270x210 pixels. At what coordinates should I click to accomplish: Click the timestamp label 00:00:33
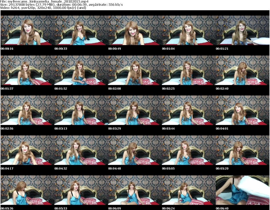(x=61, y=49)
